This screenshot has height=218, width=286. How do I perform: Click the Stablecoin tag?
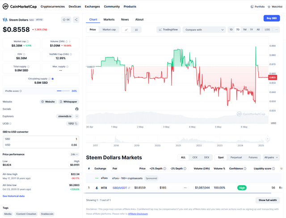pos(47,214)
